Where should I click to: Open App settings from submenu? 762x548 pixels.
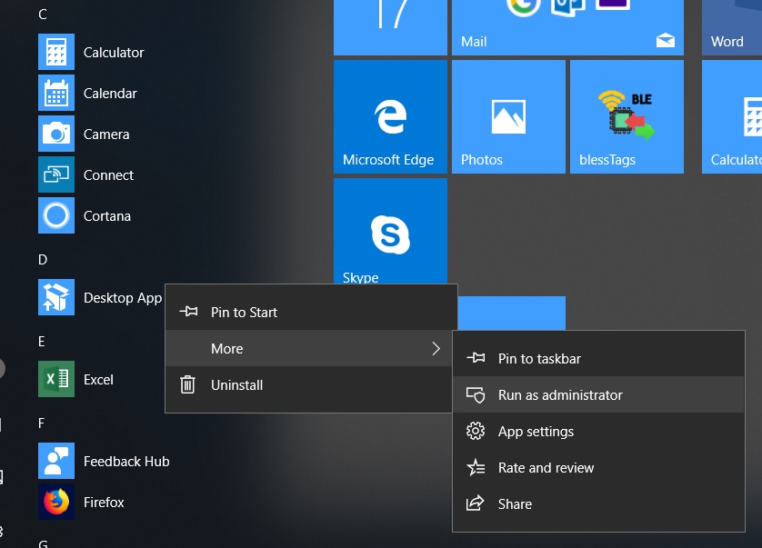[598, 432]
